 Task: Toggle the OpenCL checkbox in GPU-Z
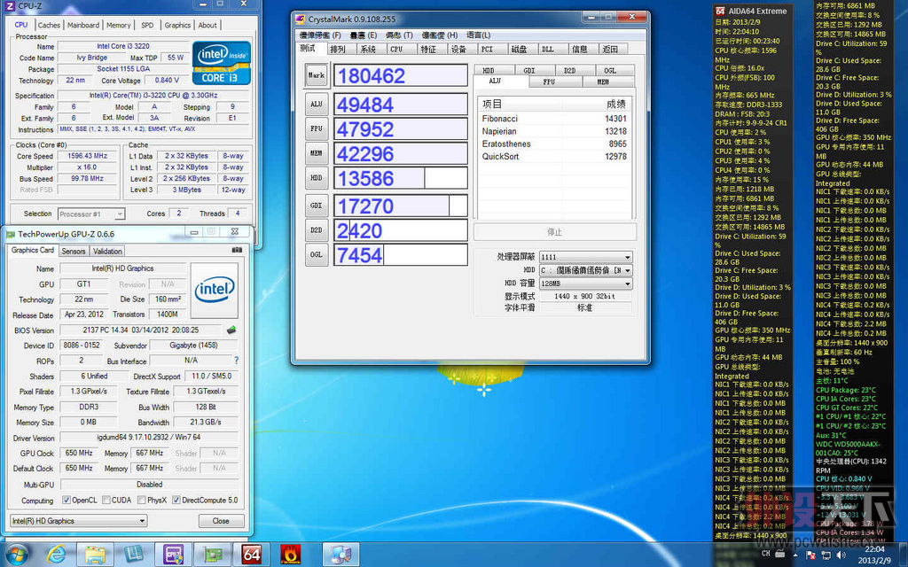pos(67,500)
